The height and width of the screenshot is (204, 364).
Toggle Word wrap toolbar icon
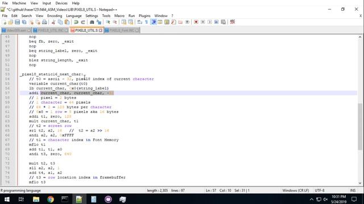[139, 22]
